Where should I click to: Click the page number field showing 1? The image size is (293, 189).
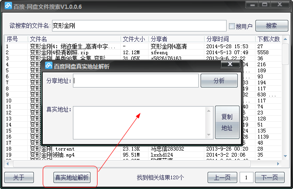(x=246, y=177)
